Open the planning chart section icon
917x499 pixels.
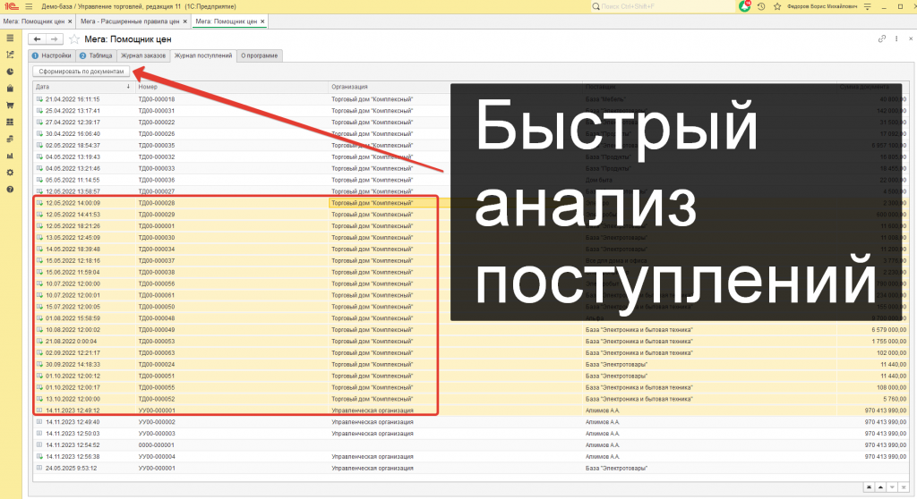tap(10, 55)
